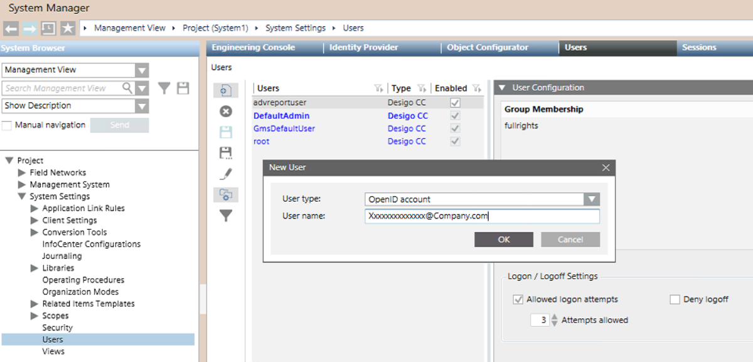The width and height of the screenshot is (753, 362).
Task: Click the back navigation arrow icon
Action: (x=11, y=28)
